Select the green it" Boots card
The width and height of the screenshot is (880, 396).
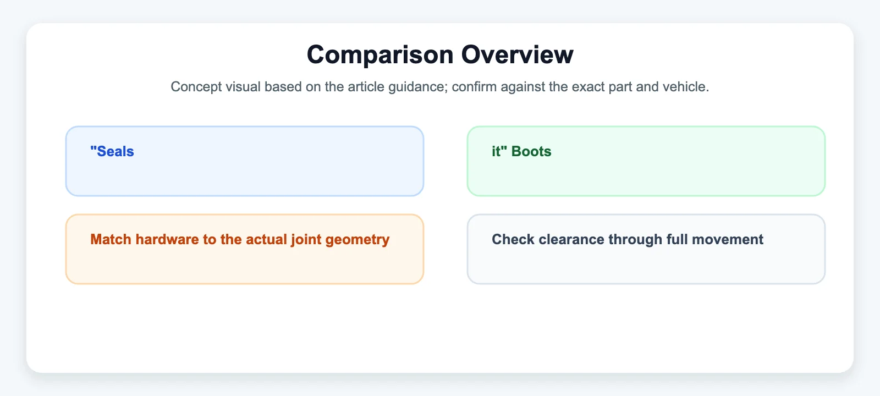[x=646, y=161]
